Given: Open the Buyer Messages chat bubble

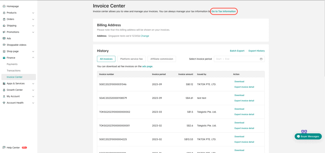Looking at the screenshot, I should point(308,136).
